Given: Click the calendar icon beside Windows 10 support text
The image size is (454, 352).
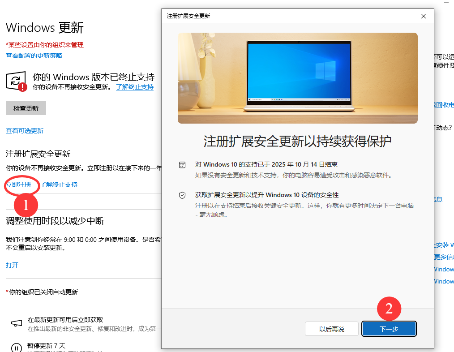Looking at the screenshot, I should click(x=182, y=165).
